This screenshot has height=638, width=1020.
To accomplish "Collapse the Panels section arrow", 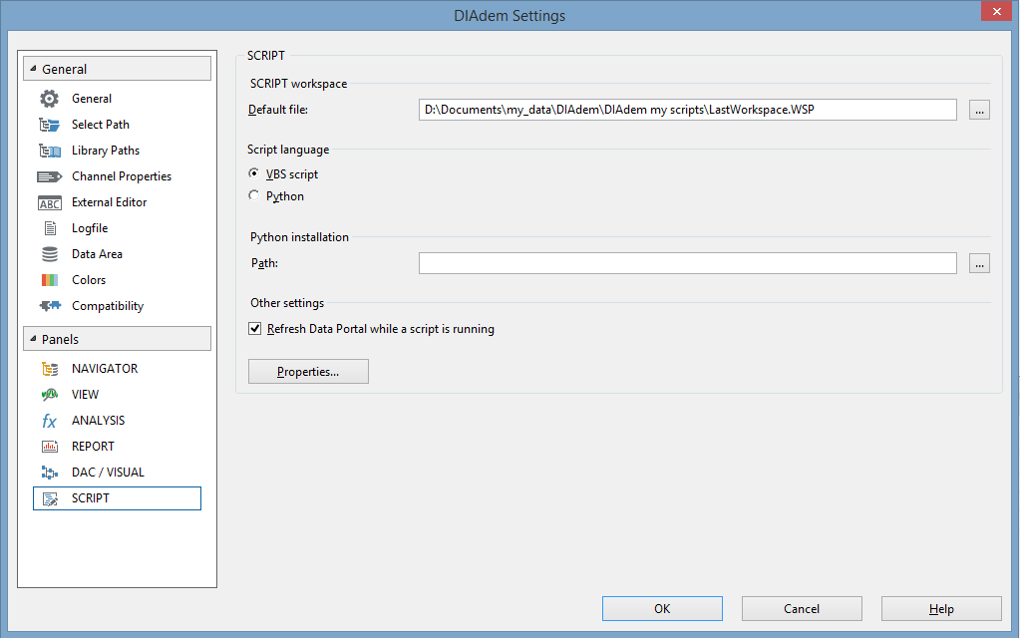I will point(33,338).
